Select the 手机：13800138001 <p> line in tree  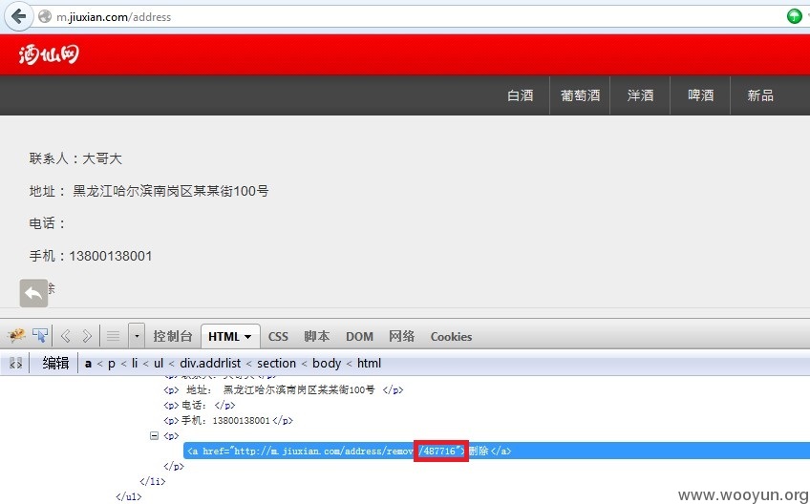pos(227,421)
